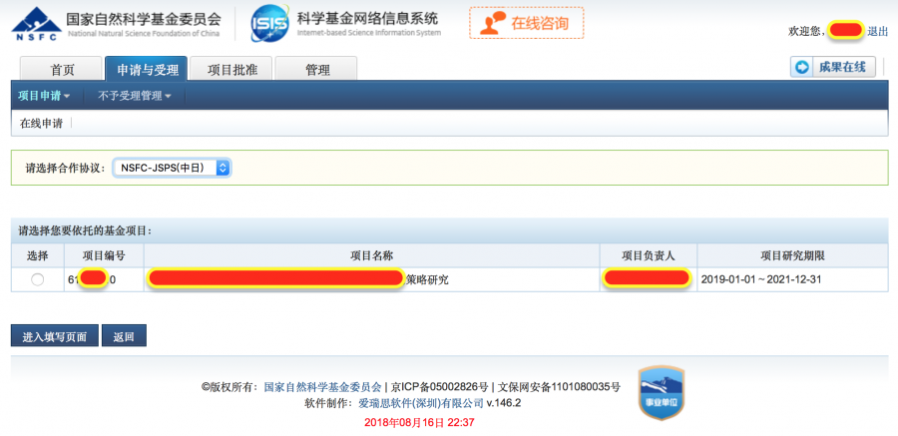Open the 合作协议 NSFC-JSPS dropdown
Screen dimensions: 898x436
point(172,168)
